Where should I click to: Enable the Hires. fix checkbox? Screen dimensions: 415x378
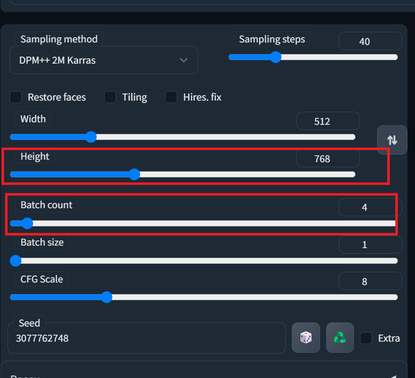click(172, 97)
